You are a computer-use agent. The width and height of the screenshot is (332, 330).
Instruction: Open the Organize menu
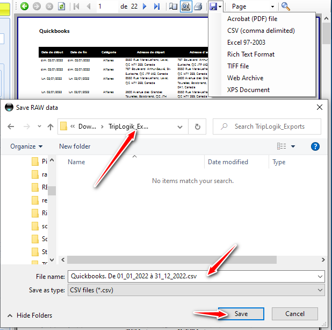click(x=26, y=146)
